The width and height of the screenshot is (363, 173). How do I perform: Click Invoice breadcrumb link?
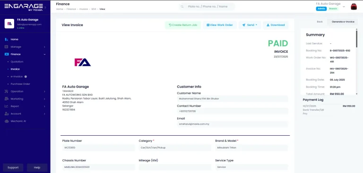[x=84, y=9]
